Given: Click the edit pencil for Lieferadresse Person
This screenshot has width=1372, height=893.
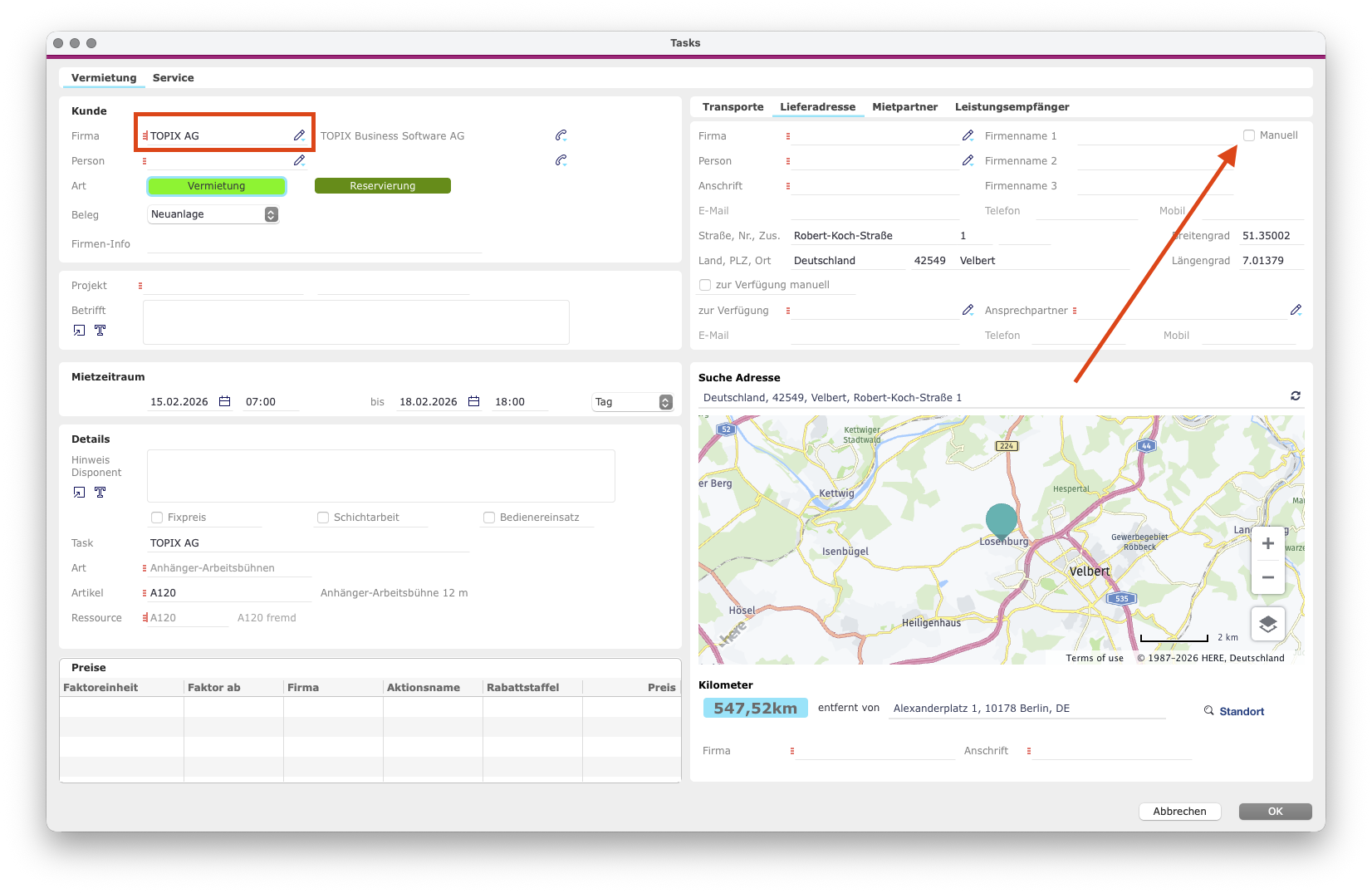Looking at the screenshot, I should pos(968,160).
